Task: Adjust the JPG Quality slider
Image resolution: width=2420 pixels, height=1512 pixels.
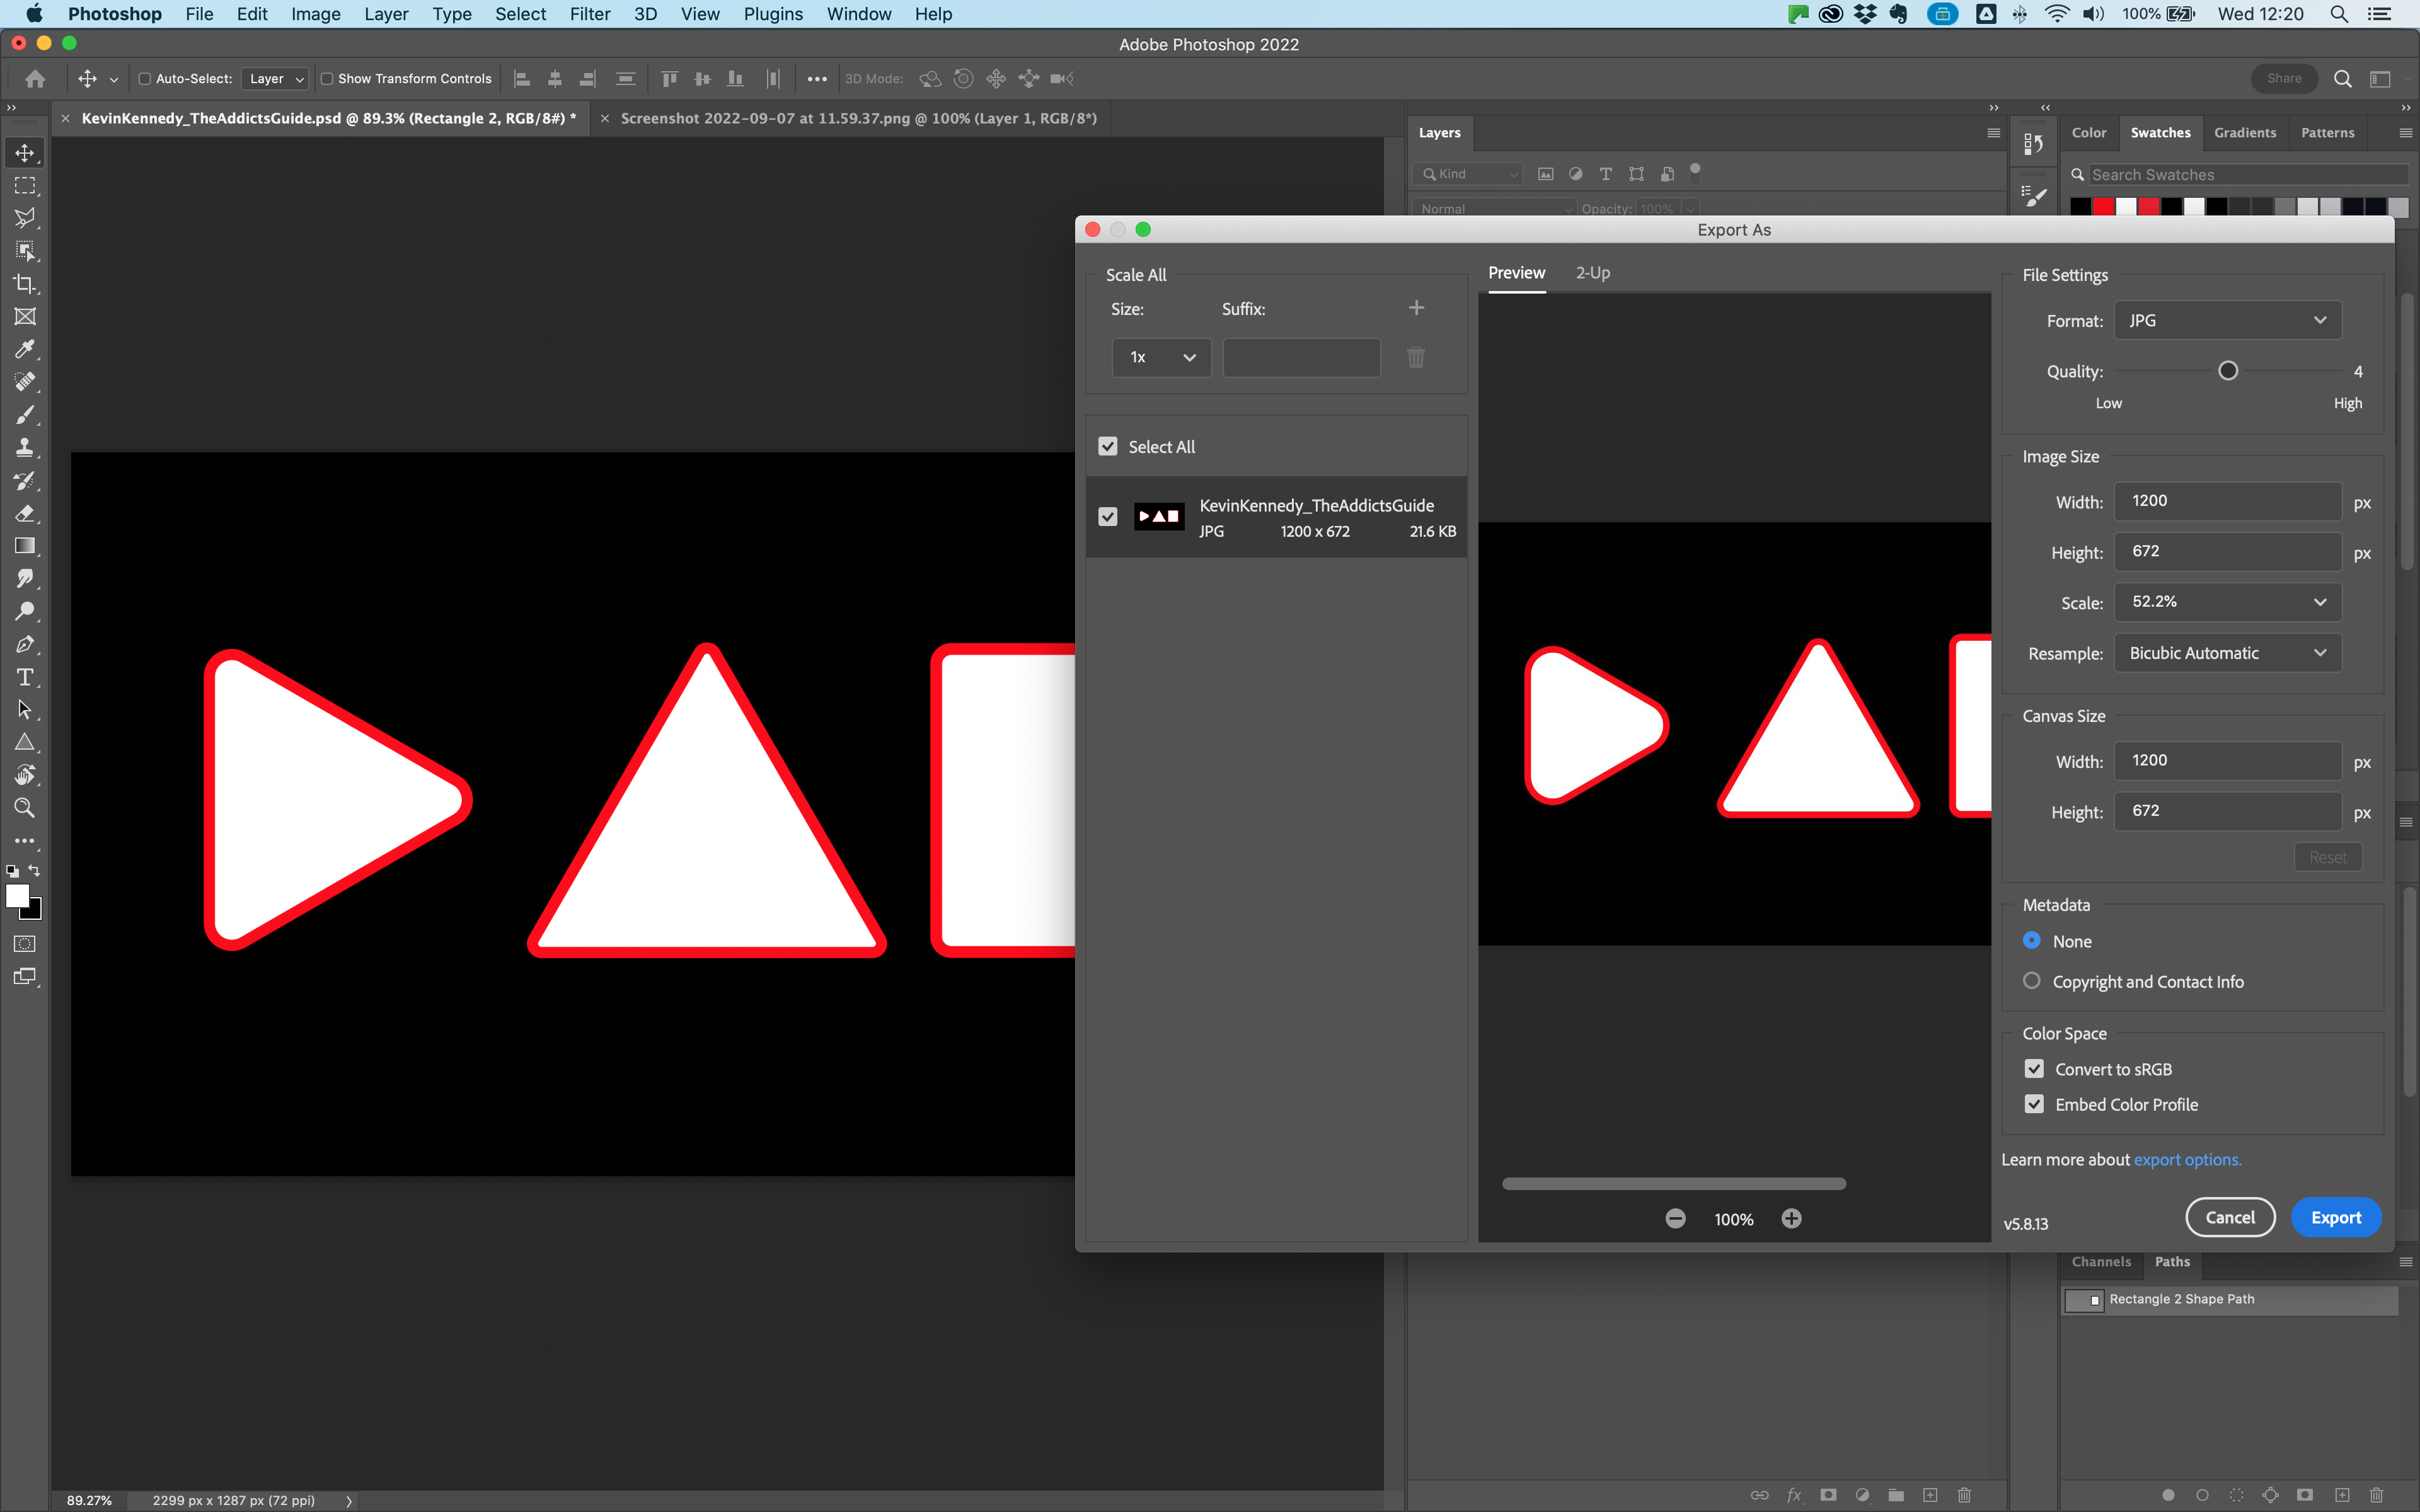Action: pos(2229,370)
